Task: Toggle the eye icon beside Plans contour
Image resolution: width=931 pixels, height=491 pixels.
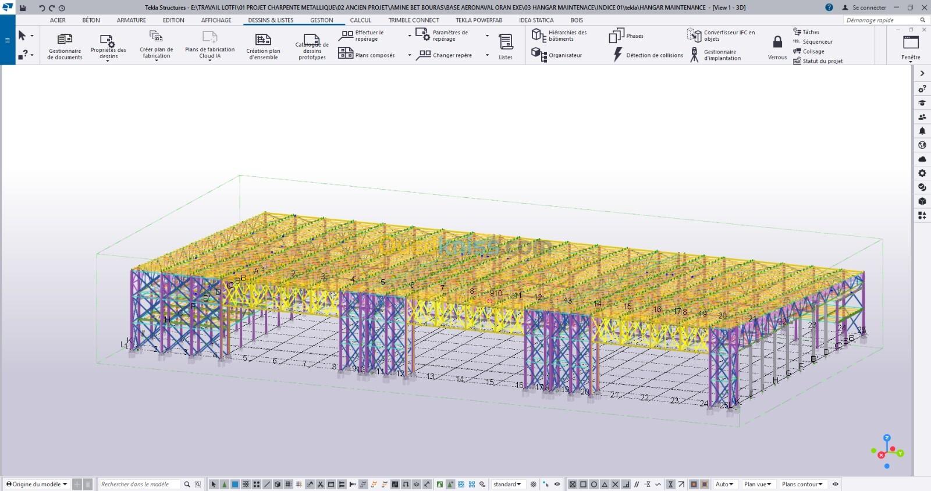Action: tap(836, 484)
